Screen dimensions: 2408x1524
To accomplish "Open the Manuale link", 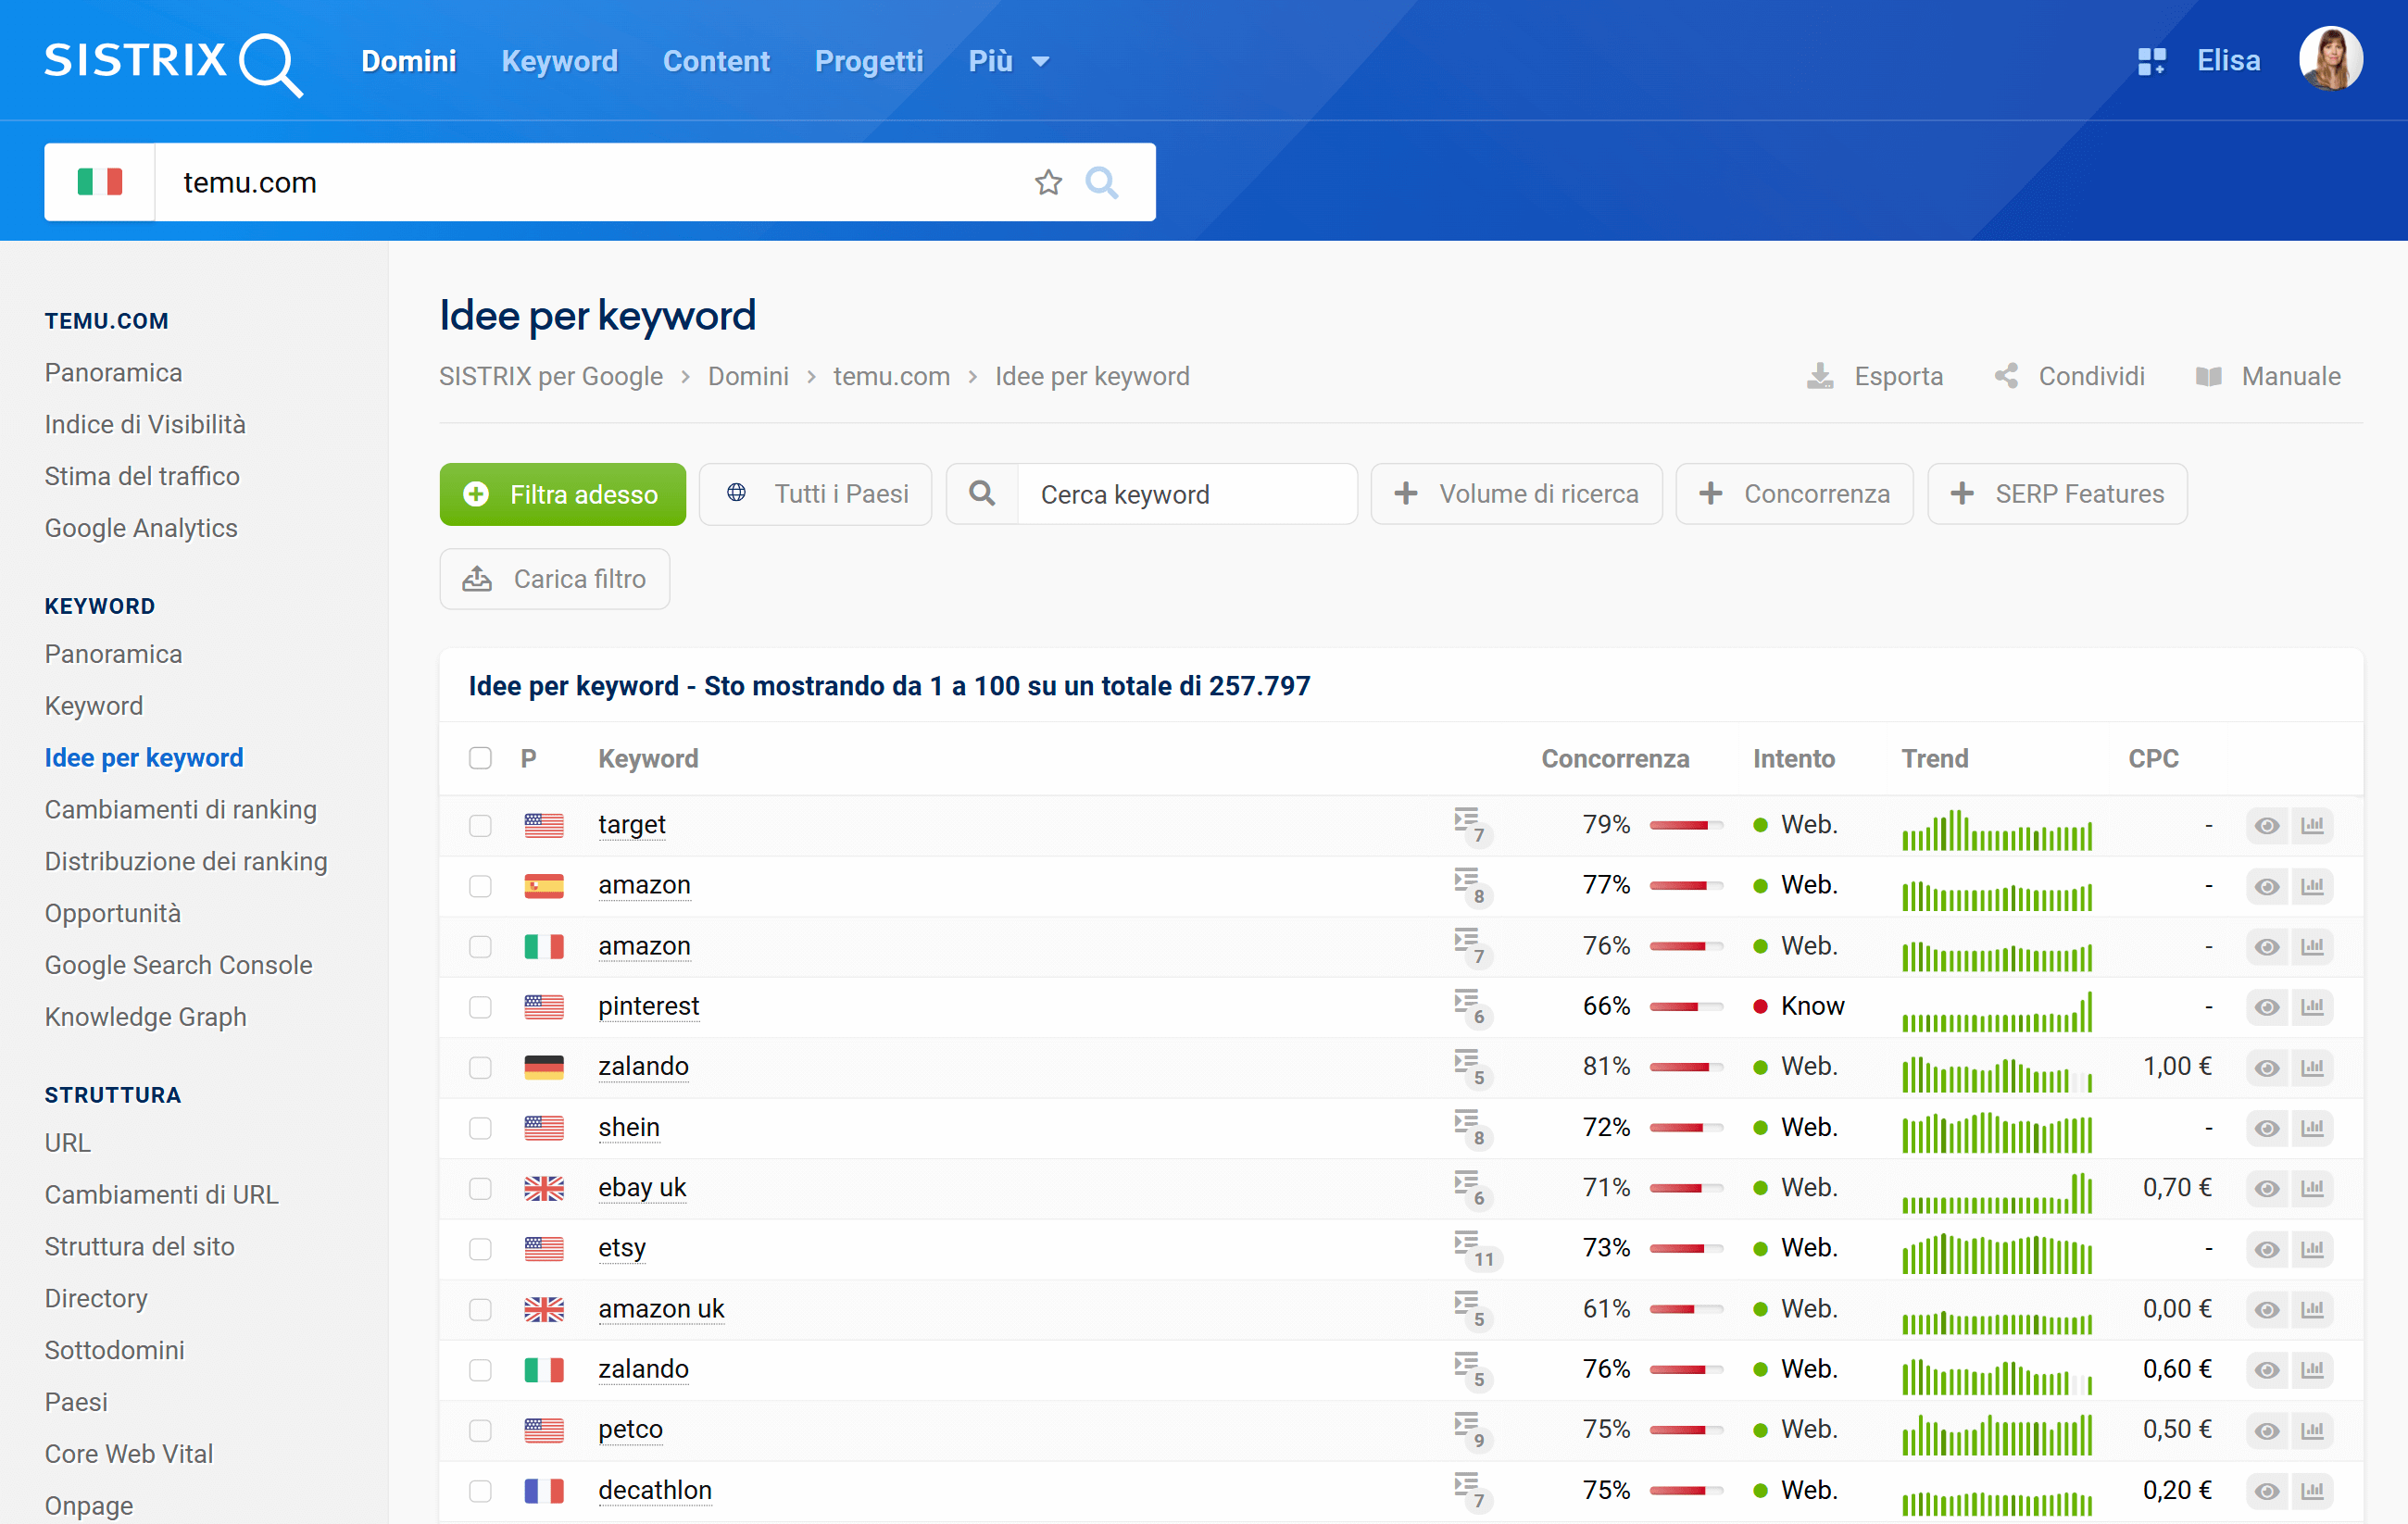I will (x=2269, y=376).
